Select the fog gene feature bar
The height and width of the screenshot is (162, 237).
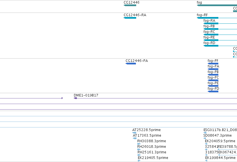point(217,5)
